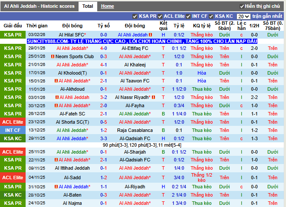Click the 3-3 score versus Al-Qadsiah FC
Screen dimensions: 286x207
click(x=104, y=138)
